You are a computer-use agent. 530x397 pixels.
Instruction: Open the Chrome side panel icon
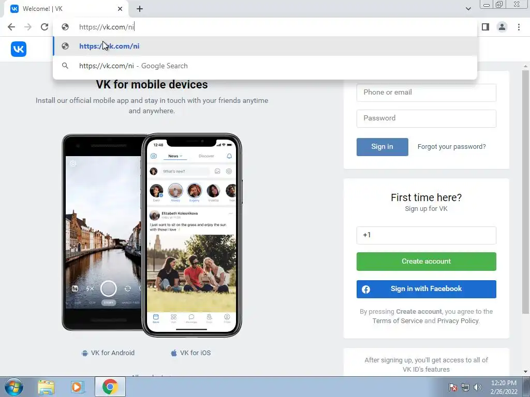coord(485,27)
